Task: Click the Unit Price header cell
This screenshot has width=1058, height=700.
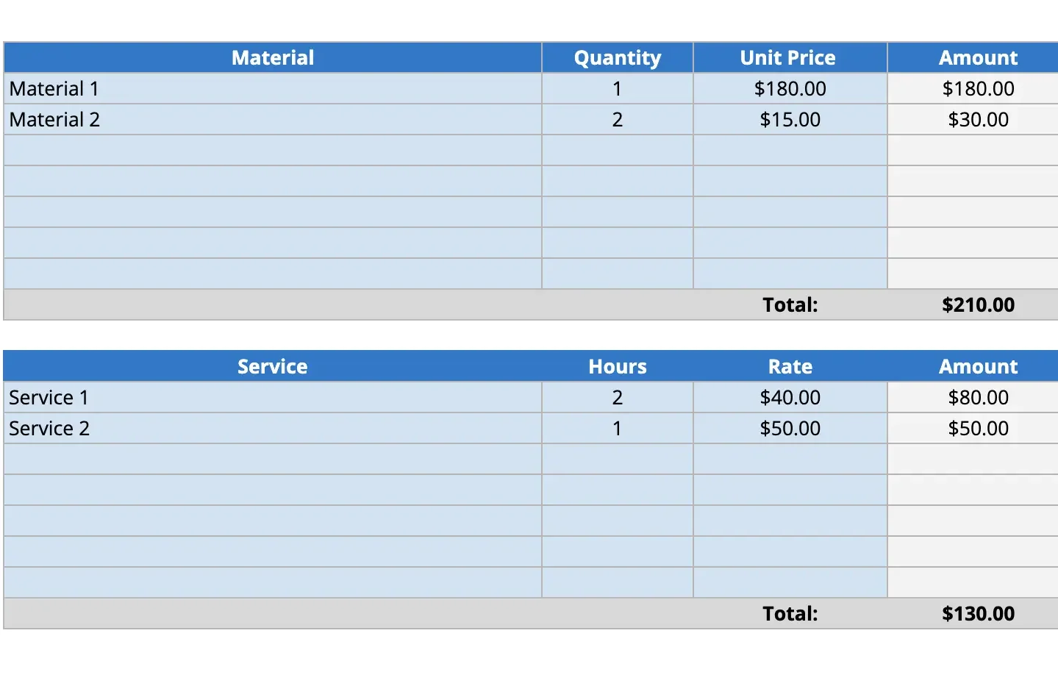Action: [790, 58]
